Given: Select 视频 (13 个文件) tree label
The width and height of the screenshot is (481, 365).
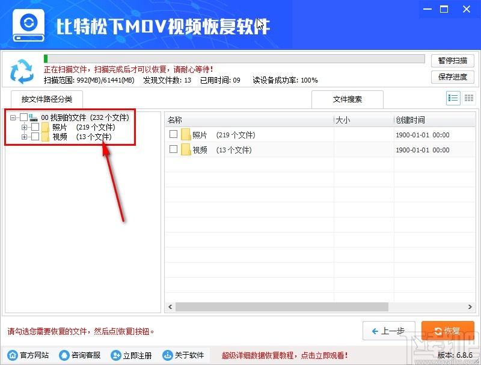Looking at the screenshot, I should (82, 137).
